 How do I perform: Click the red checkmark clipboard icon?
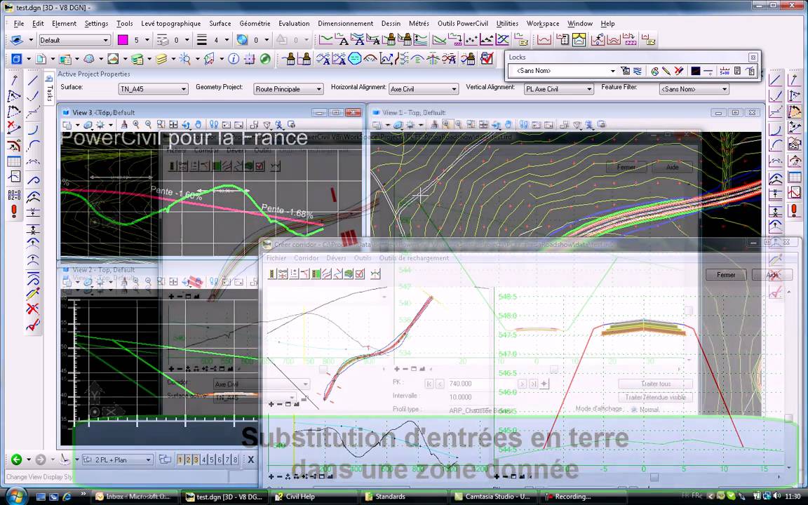pyautogui.click(x=487, y=58)
